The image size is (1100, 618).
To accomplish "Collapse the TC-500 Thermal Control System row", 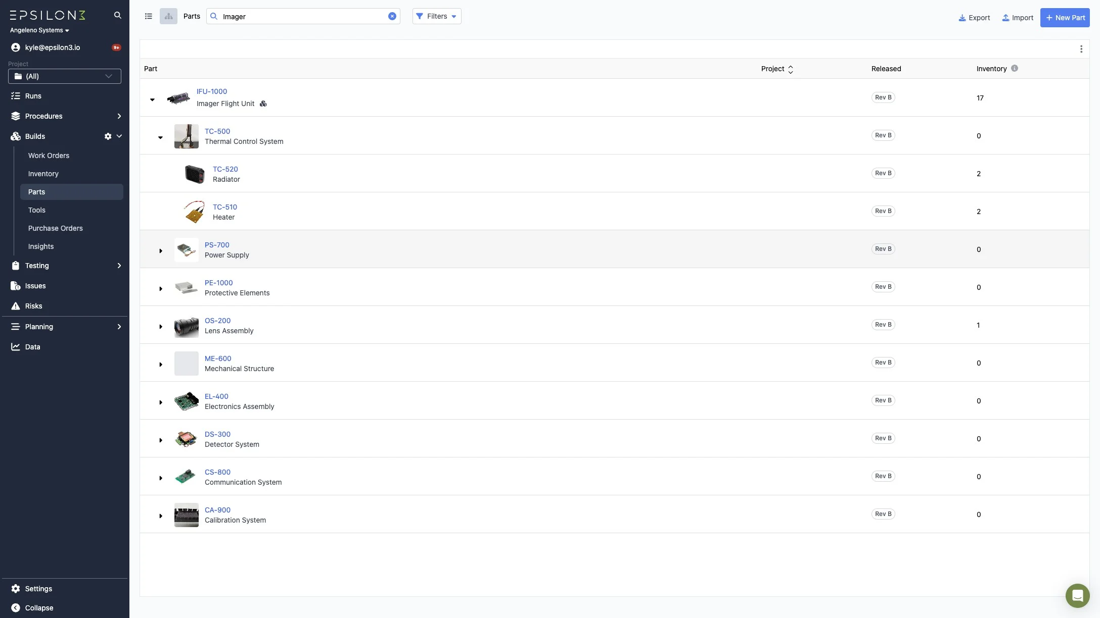I will [x=160, y=137].
